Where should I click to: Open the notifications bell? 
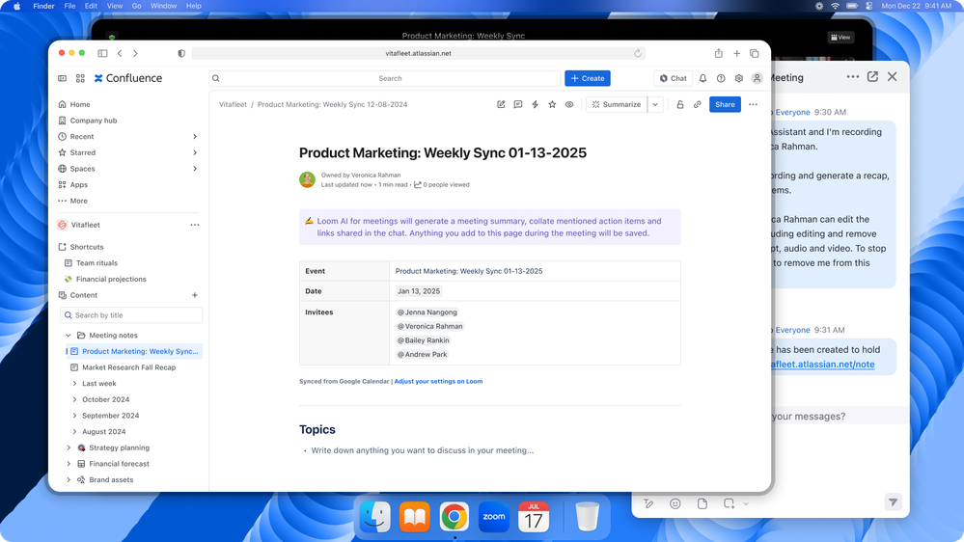coord(702,78)
